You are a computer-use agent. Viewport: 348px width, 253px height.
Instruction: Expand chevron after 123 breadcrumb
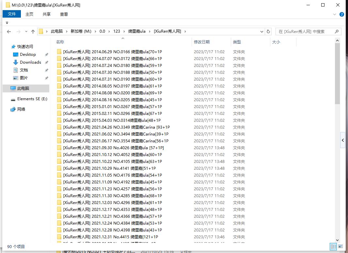pyautogui.click(x=124, y=32)
